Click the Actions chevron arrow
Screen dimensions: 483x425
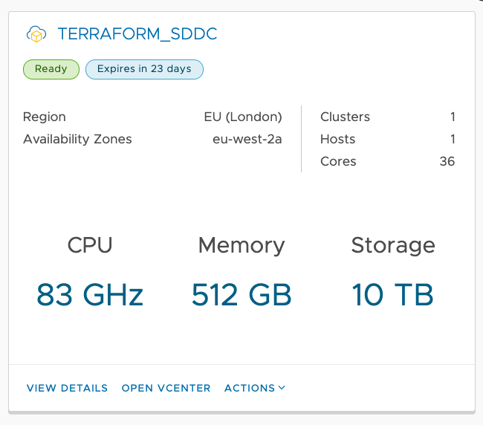point(282,388)
